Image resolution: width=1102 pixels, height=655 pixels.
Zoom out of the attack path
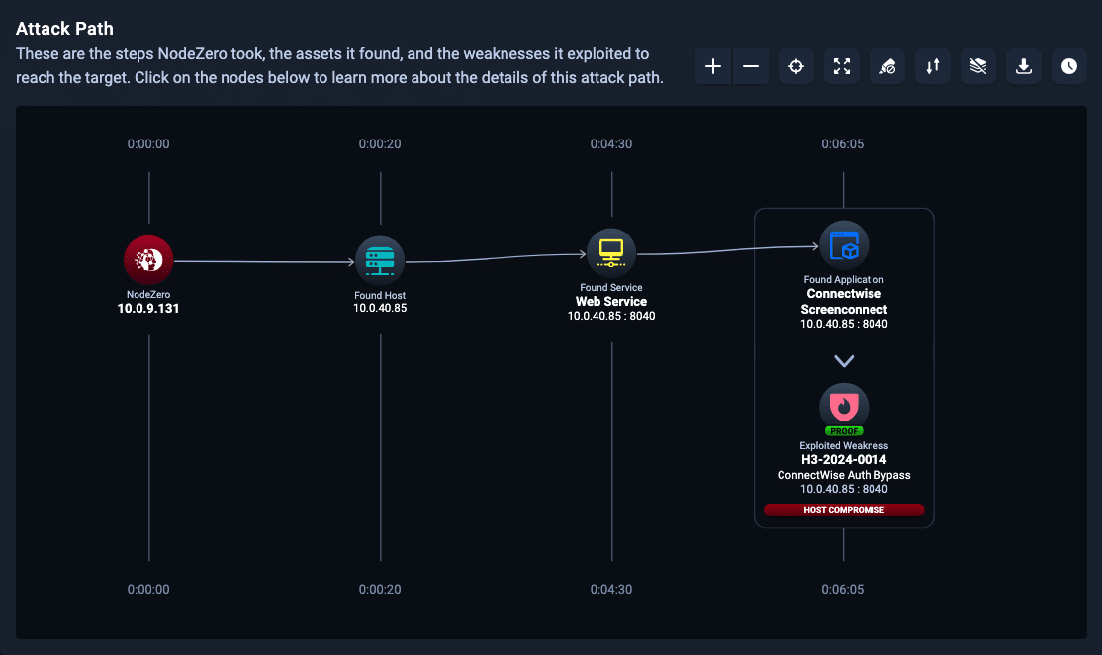click(750, 66)
